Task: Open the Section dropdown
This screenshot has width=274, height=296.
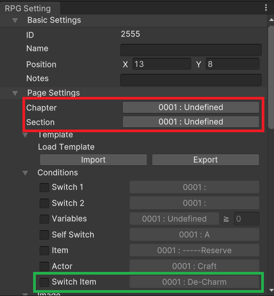Action: [x=191, y=122]
